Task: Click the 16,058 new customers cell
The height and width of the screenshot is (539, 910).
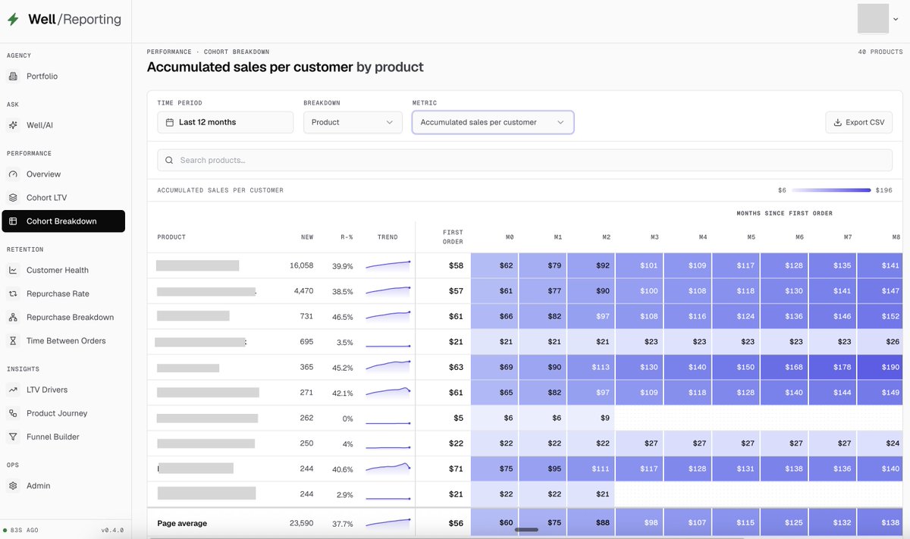Action: tap(301, 266)
